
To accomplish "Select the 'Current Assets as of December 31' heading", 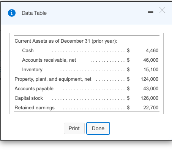I will click(x=66, y=41).
